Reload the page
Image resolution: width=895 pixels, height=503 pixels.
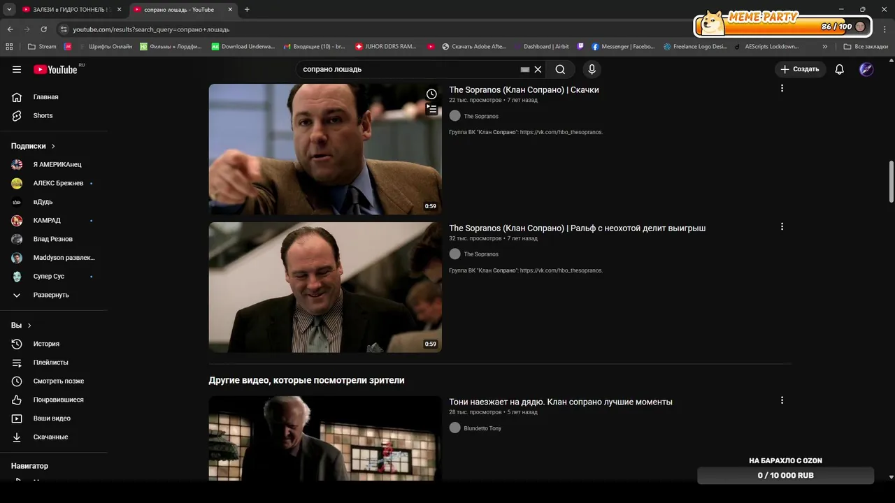coord(43,29)
